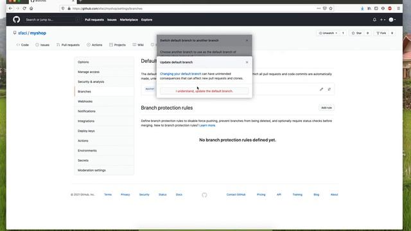Open the notifications bell icon

coord(374,20)
